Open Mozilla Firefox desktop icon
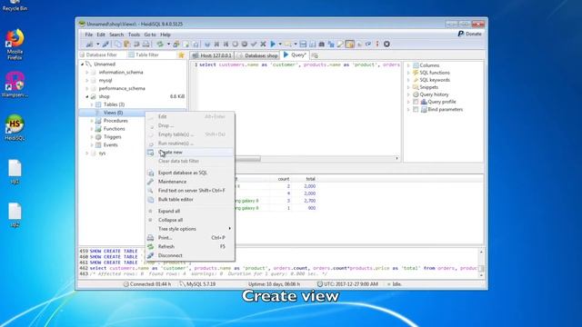The image size is (582, 327). coord(15,45)
